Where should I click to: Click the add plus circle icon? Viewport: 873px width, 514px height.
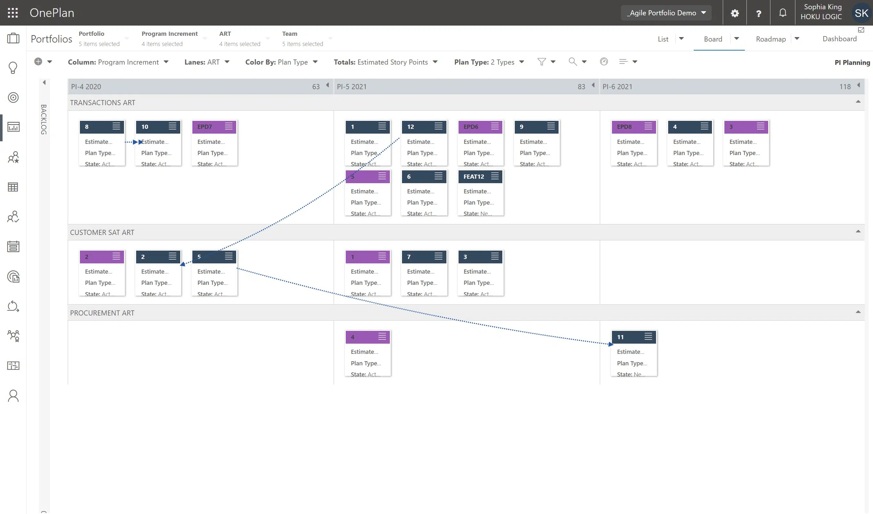[38, 62]
